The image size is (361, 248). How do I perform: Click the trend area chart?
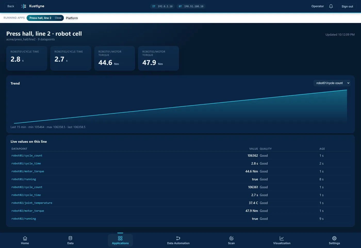180,106
